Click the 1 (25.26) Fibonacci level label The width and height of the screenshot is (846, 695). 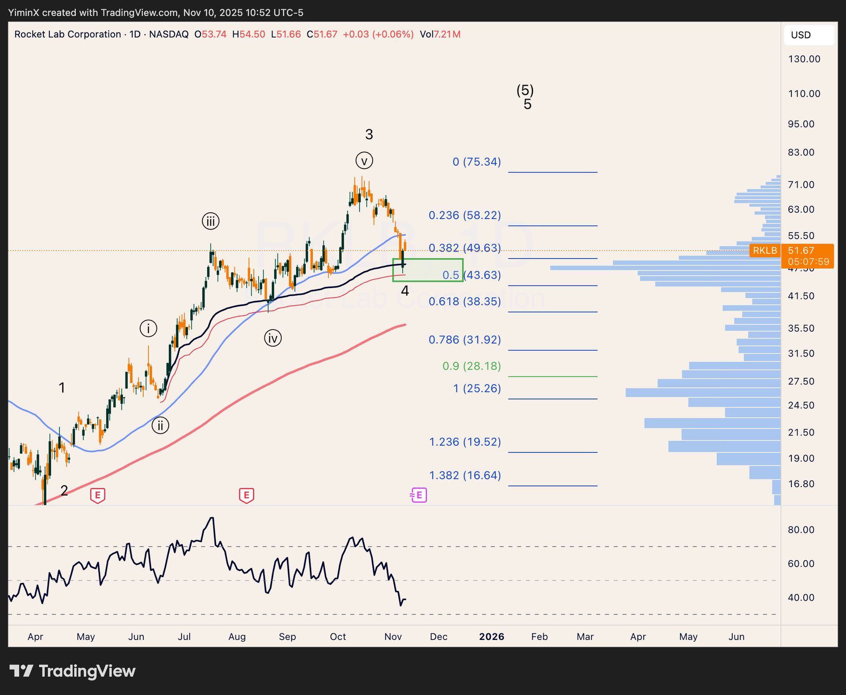coord(477,388)
